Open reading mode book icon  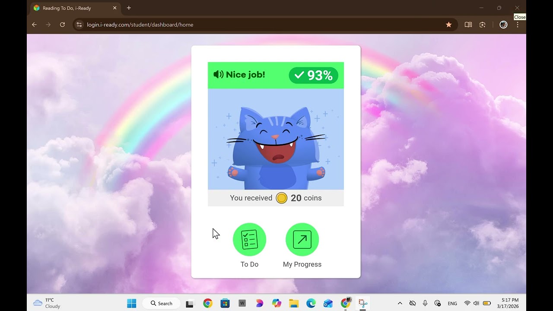[468, 25]
